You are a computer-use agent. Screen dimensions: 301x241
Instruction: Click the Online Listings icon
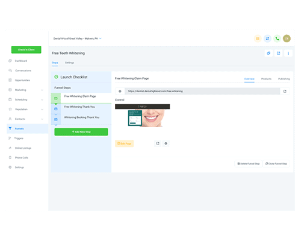pyautogui.click(x=10, y=148)
